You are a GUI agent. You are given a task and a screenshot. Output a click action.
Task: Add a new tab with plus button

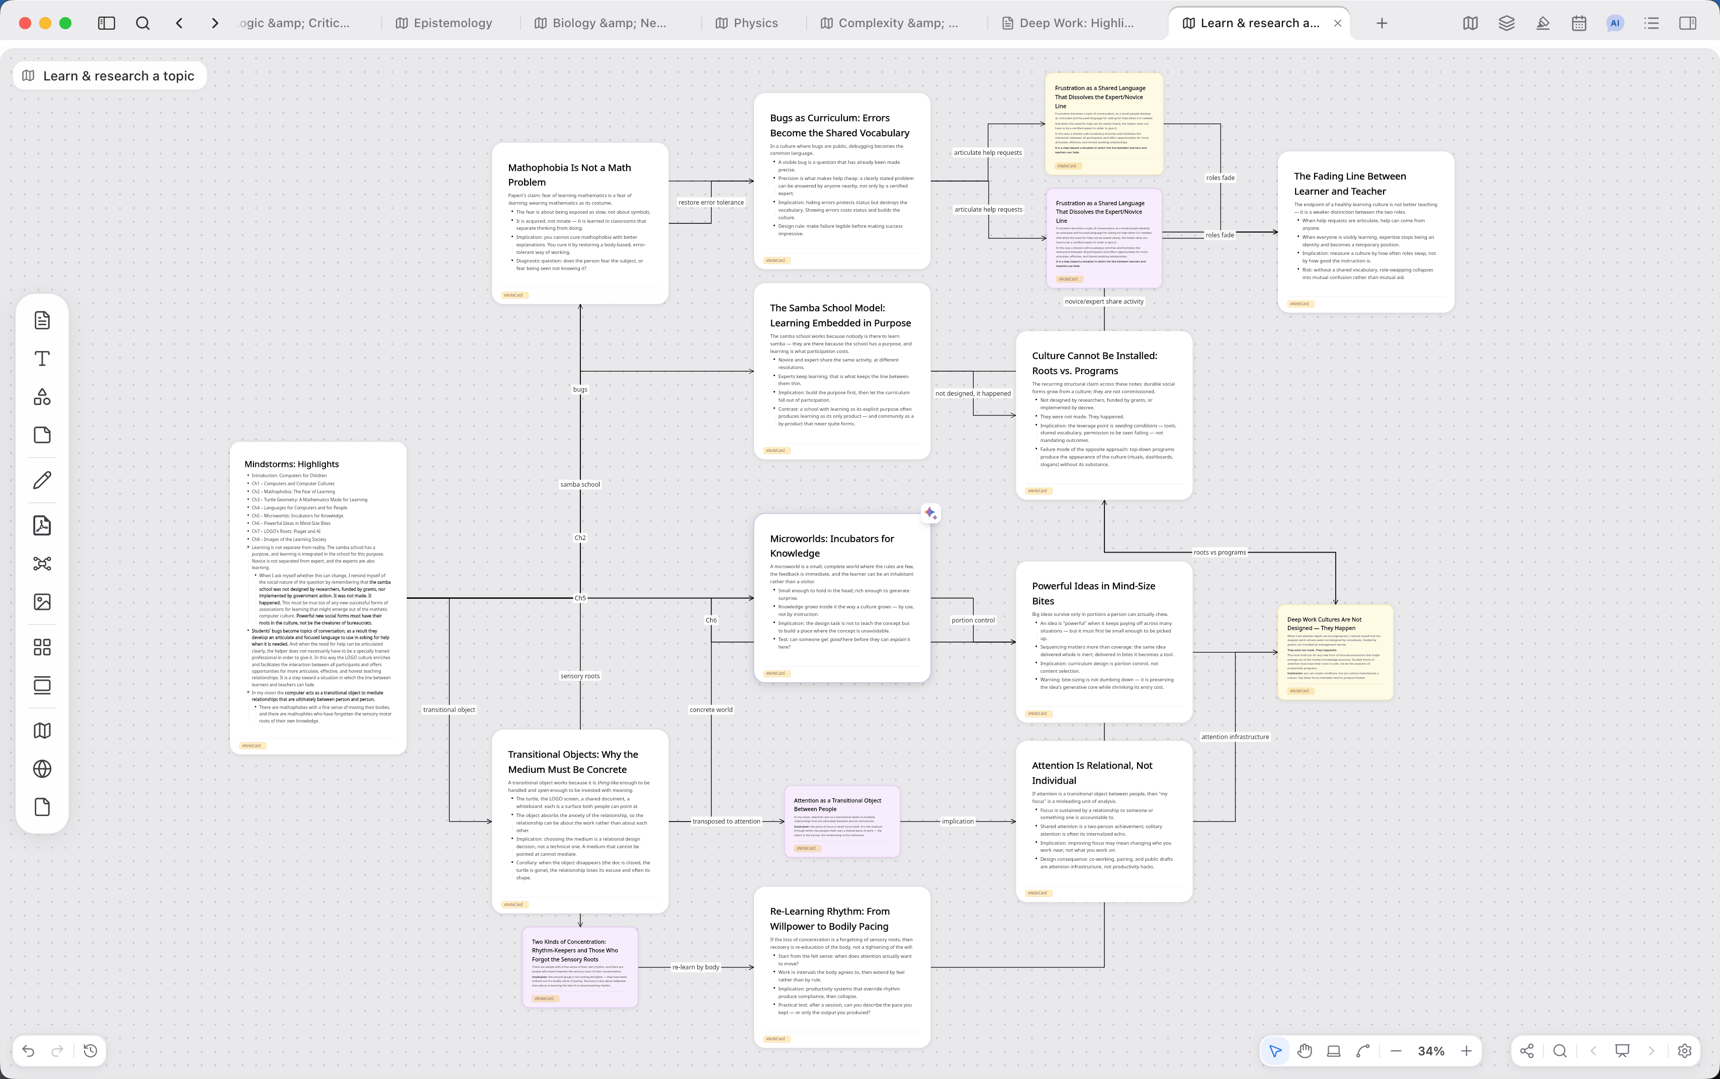pyautogui.click(x=1382, y=23)
